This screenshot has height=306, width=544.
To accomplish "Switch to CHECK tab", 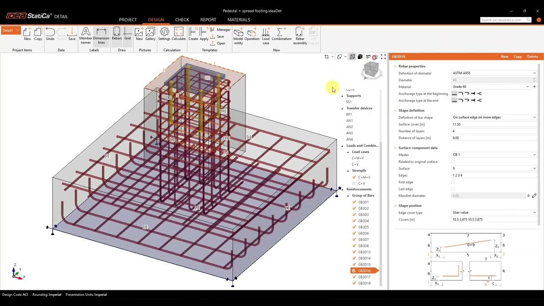I will pos(182,20).
